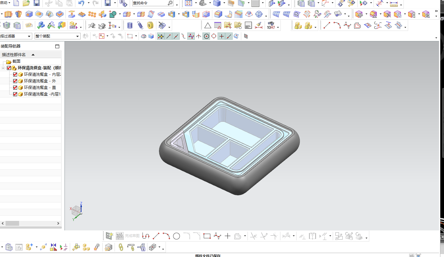Click the Rectangle sketch tool in bottom toolbar
Screen dimensions: 444x257
[x=207, y=236]
